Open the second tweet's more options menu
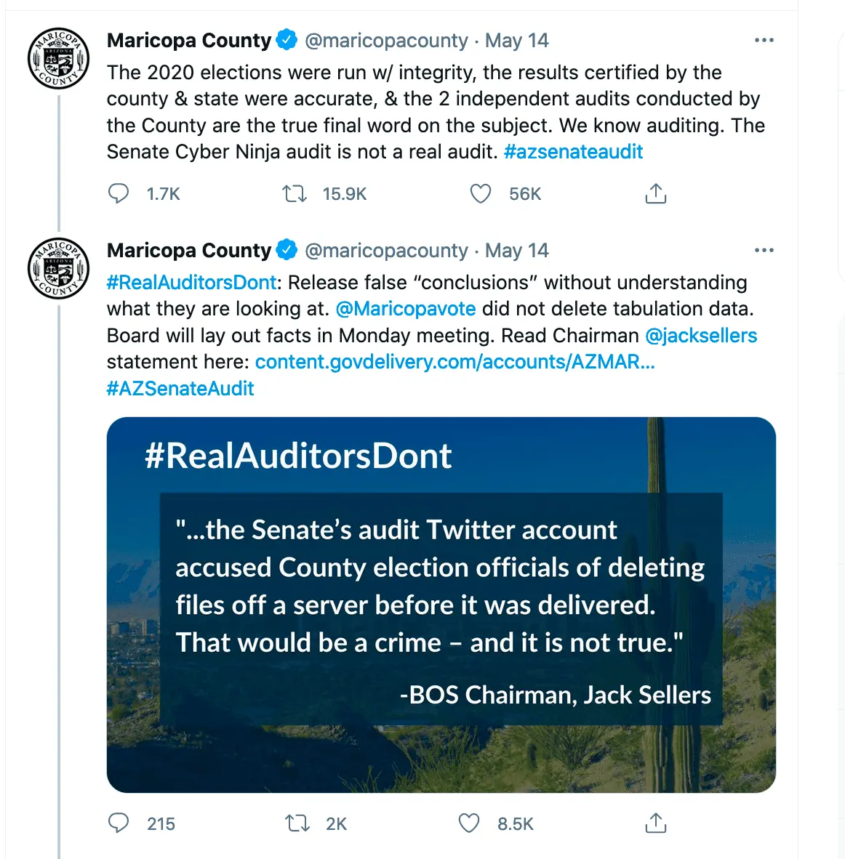Screen dimensions: 845x859 click(764, 251)
